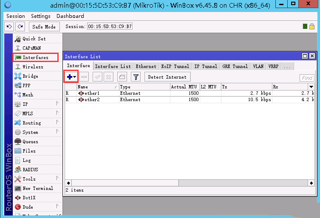This screenshot has width=320, height=218.
Task: Select the Interface tab
Action: point(79,66)
